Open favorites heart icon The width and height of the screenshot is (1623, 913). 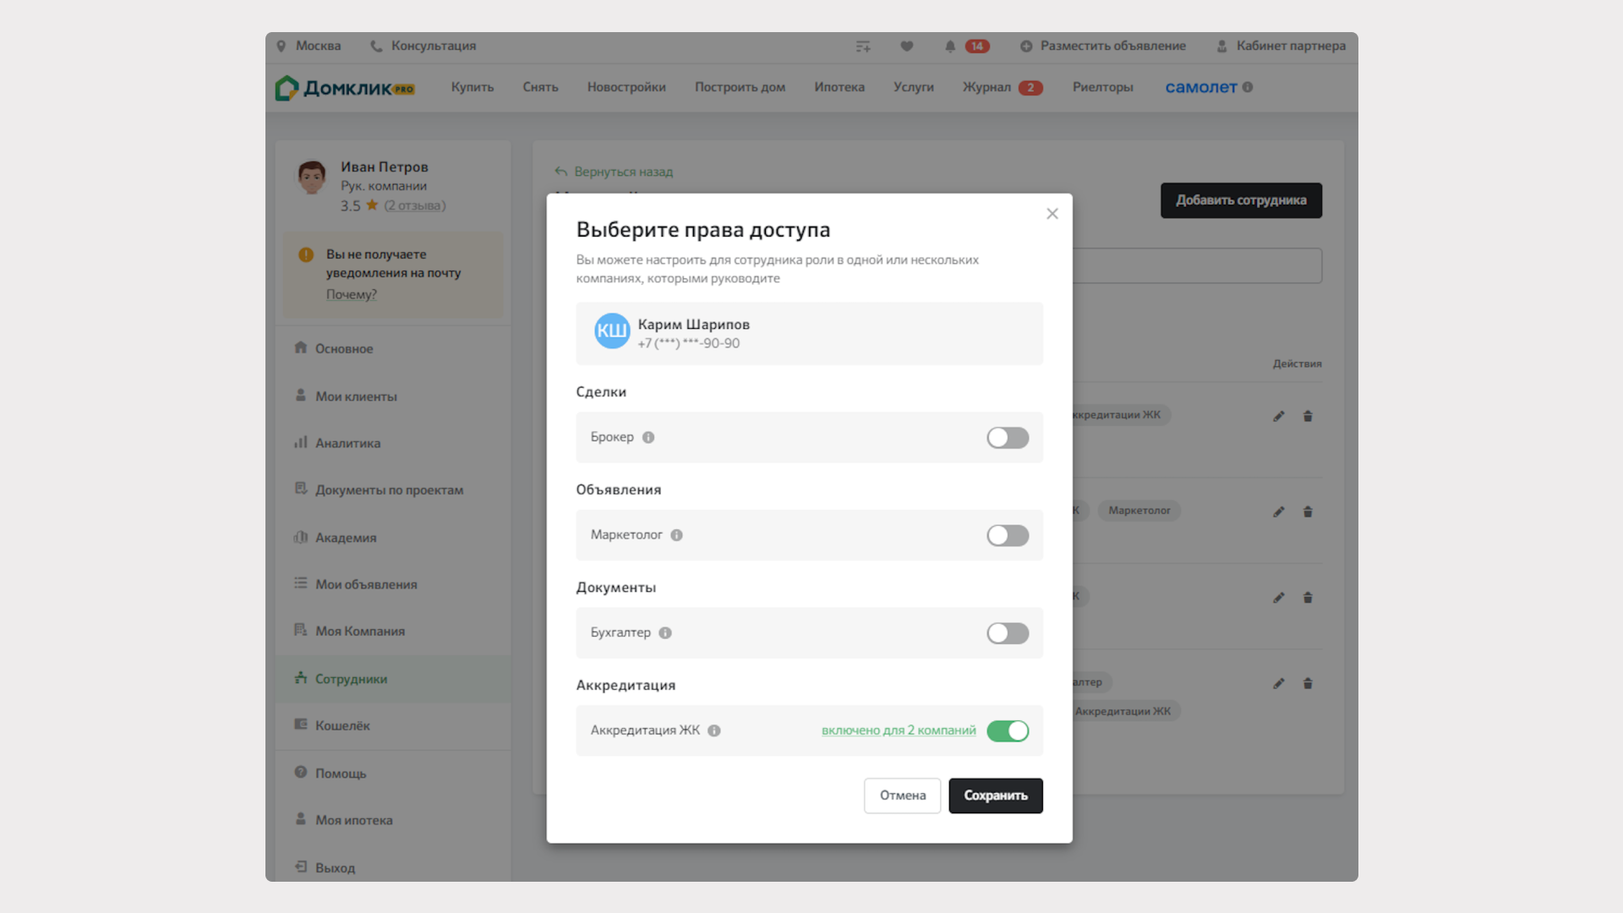click(907, 46)
